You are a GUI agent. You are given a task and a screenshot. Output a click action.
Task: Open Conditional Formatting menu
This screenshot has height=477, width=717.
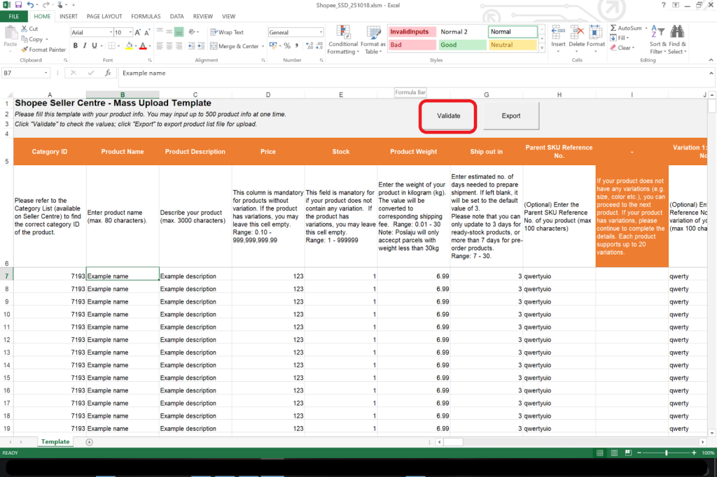[343, 40]
